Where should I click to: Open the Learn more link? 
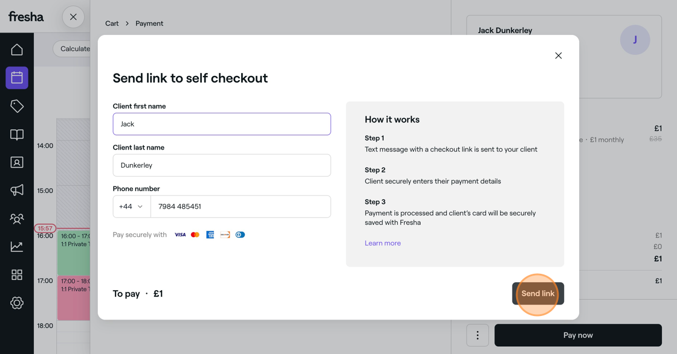[x=383, y=243]
